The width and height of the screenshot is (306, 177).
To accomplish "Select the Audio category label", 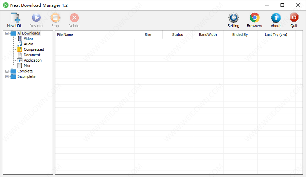I will point(29,44).
